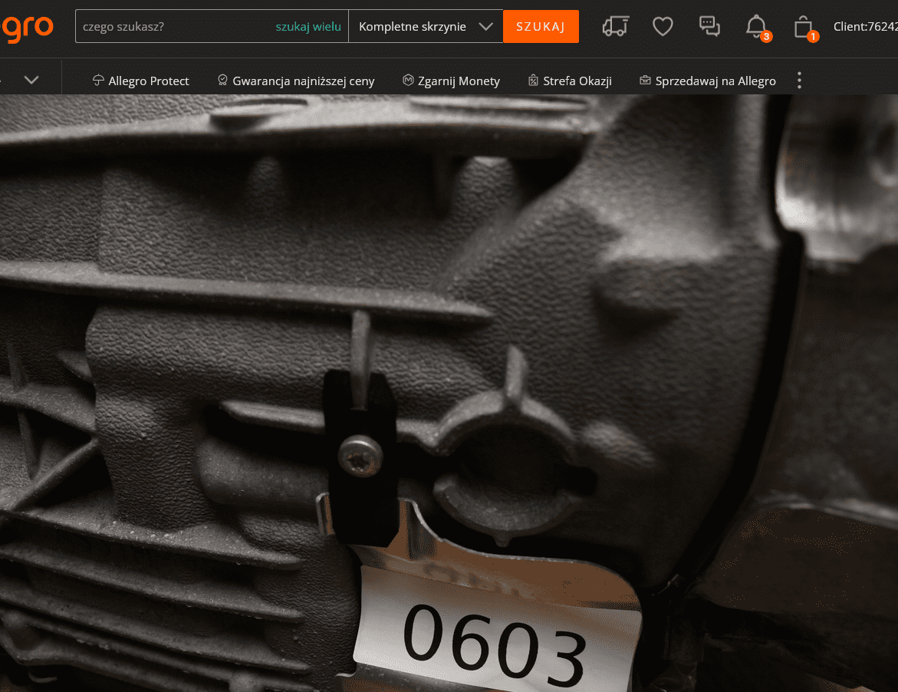The width and height of the screenshot is (898, 692).
Task: Expand the Kompletne skrzynie category dropdown
Action: pyautogui.click(x=426, y=26)
